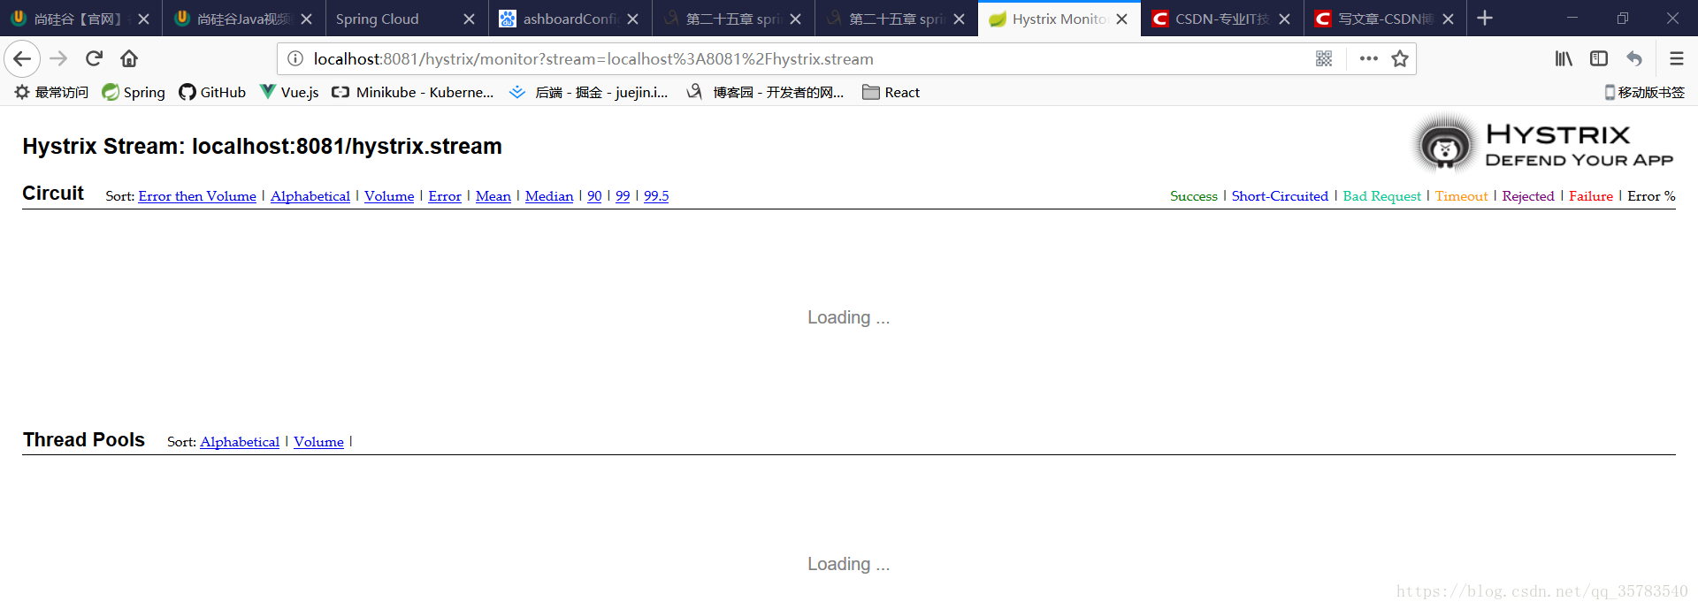Click the Short-Circuited legend label

(1280, 196)
